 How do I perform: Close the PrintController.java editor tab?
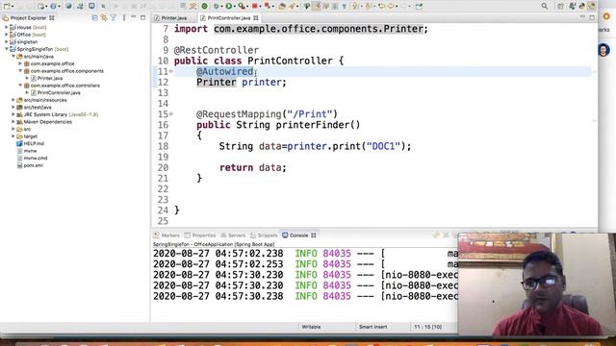pyautogui.click(x=256, y=18)
